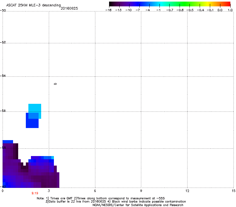The width and height of the screenshot is (236, 207).
Task: Click the -56 latitude axis label
Action: (3, 111)
